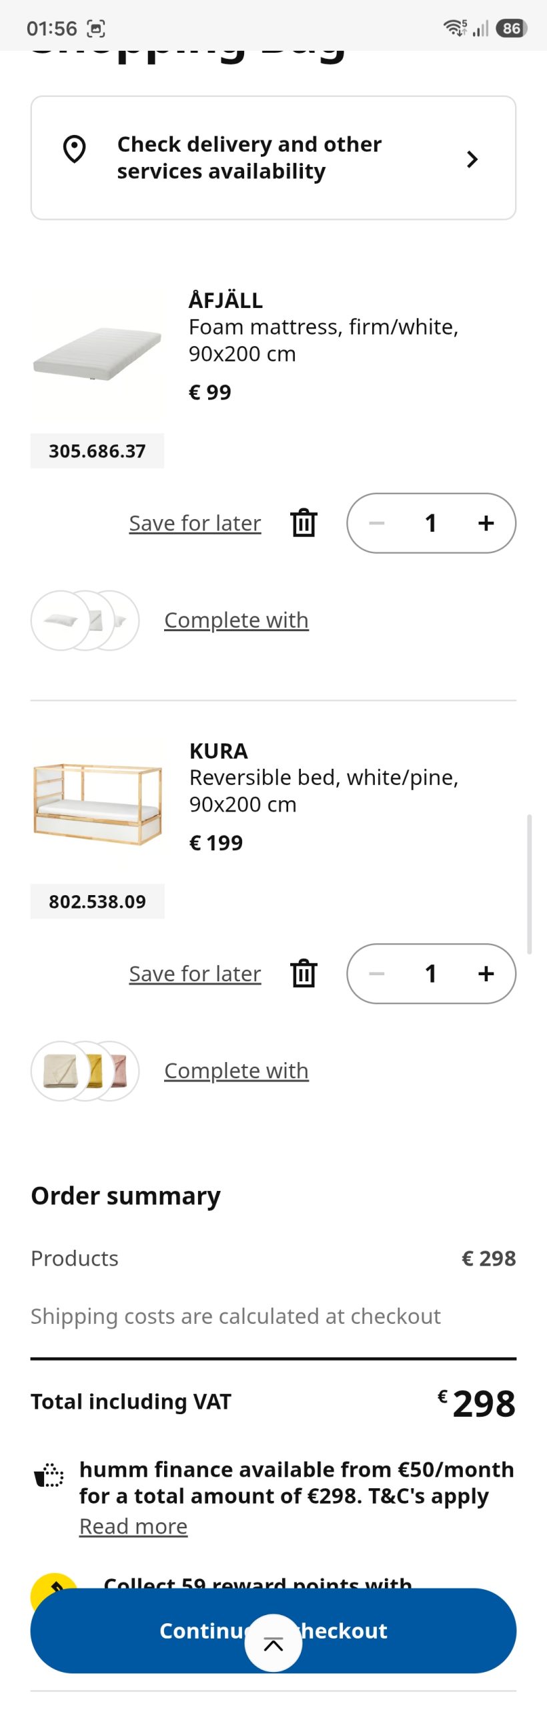Viewport: 547px width, 1710px height.
Task: Open Complete with for KURA bed
Action: (x=236, y=1070)
